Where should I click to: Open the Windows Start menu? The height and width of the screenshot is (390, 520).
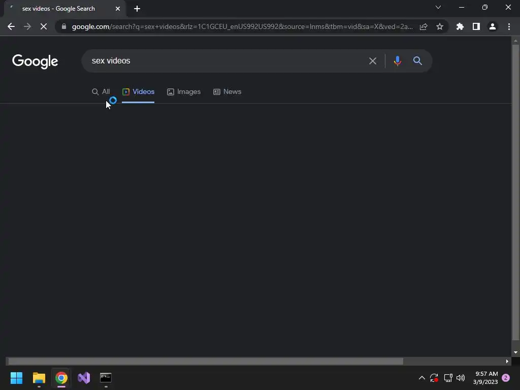pyautogui.click(x=17, y=378)
